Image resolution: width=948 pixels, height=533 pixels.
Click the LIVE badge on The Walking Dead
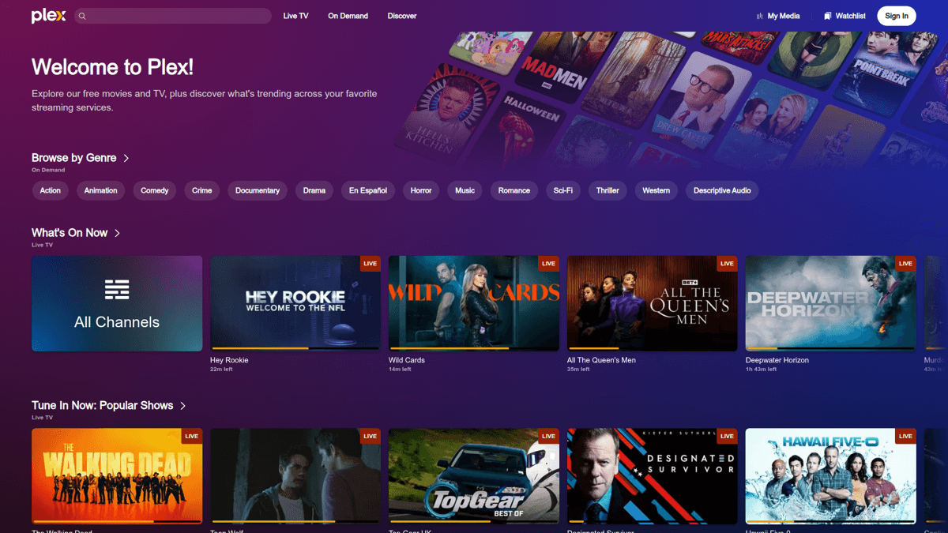click(191, 436)
